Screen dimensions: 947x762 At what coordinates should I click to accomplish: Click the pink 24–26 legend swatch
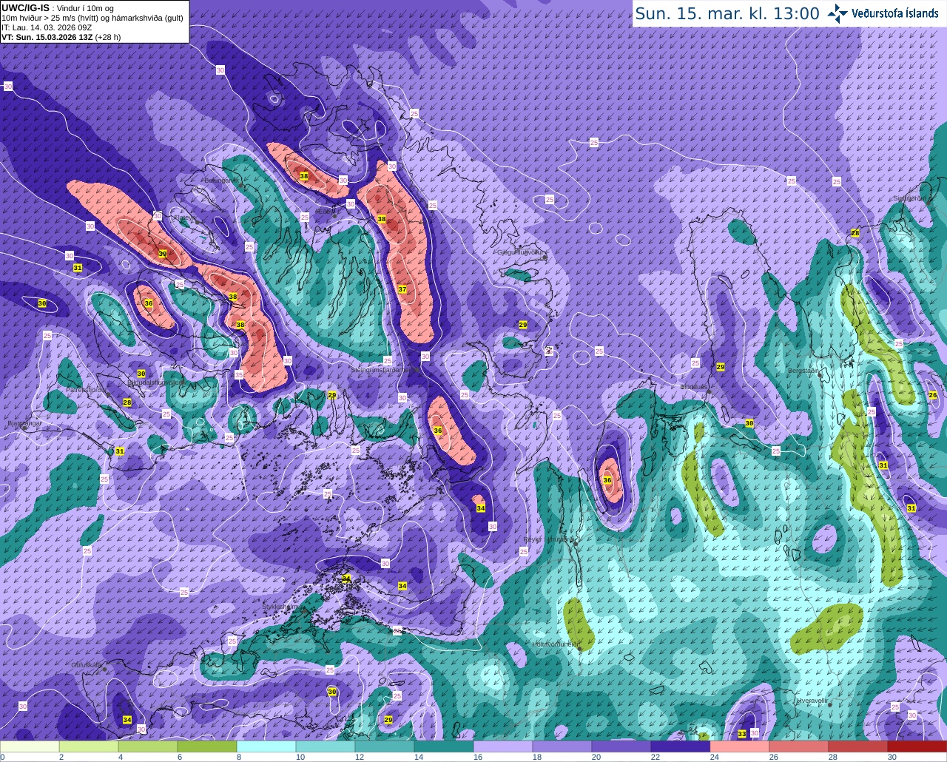(x=740, y=746)
